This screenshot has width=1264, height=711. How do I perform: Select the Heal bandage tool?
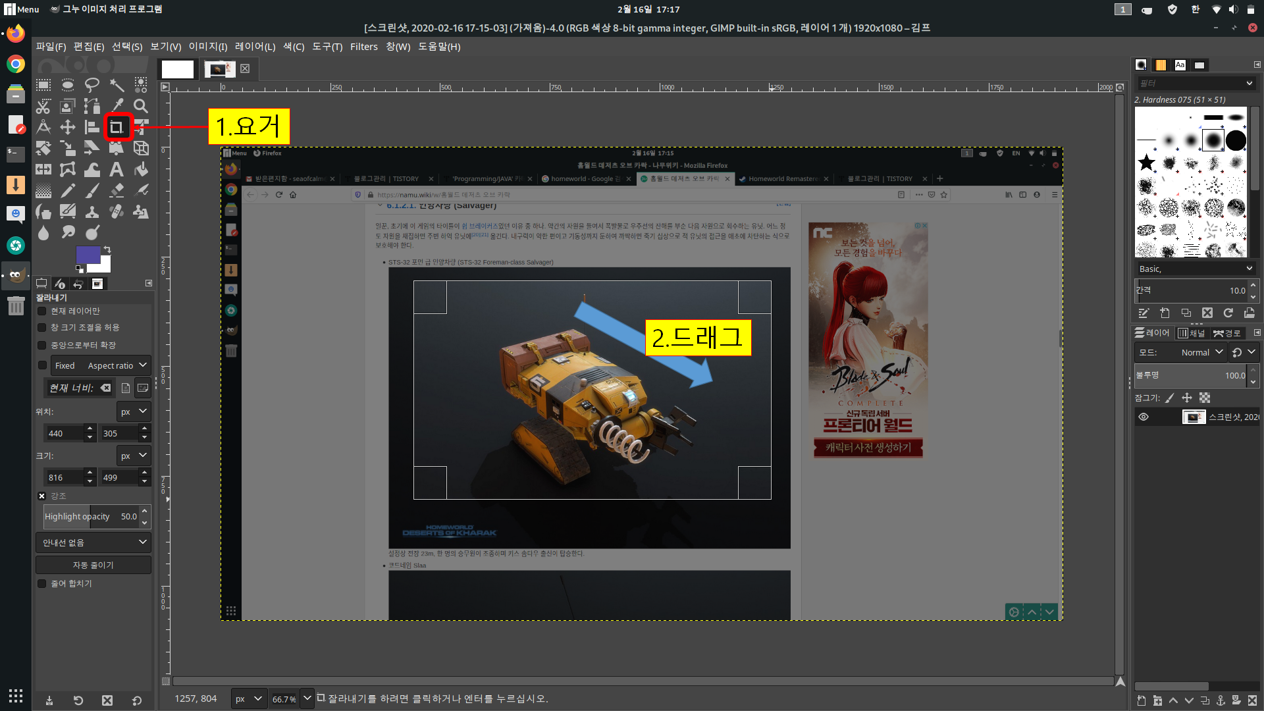click(117, 211)
